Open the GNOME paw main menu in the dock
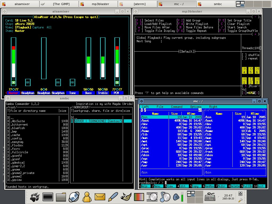Viewport: 272px width, 204px height. tap(35, 197)
